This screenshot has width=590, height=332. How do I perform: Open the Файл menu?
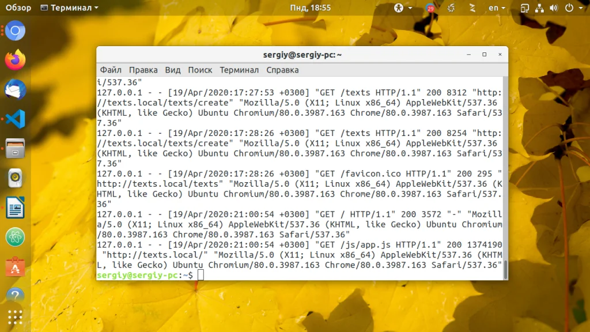tap(111, 70)
